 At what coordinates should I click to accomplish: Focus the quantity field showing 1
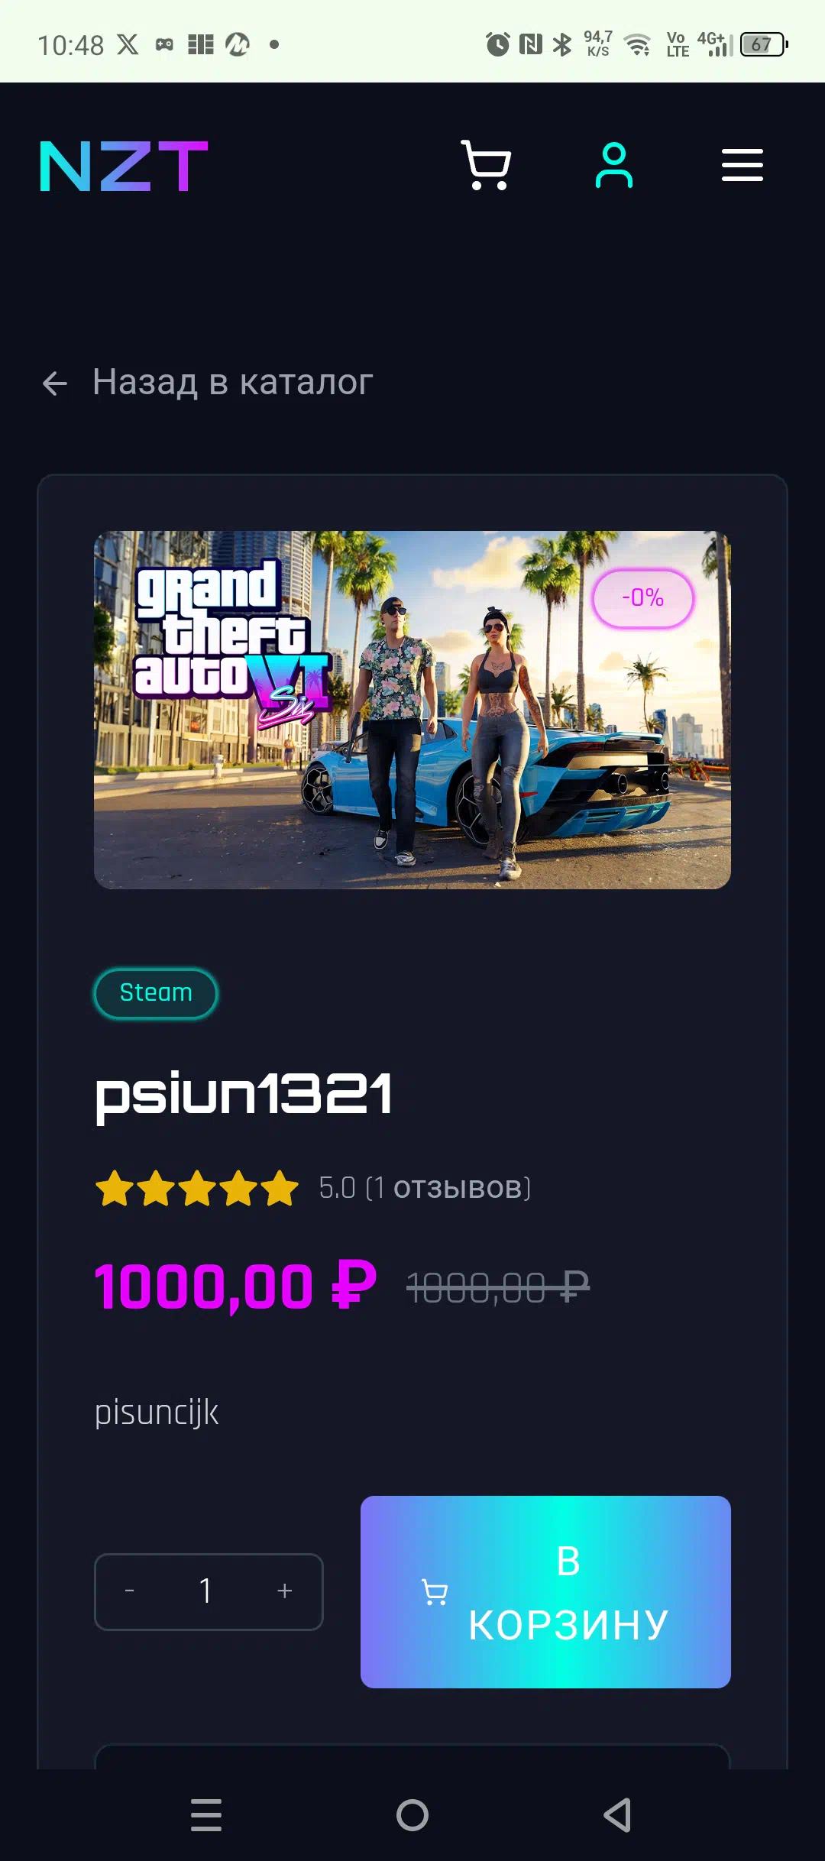[205, 1591]
